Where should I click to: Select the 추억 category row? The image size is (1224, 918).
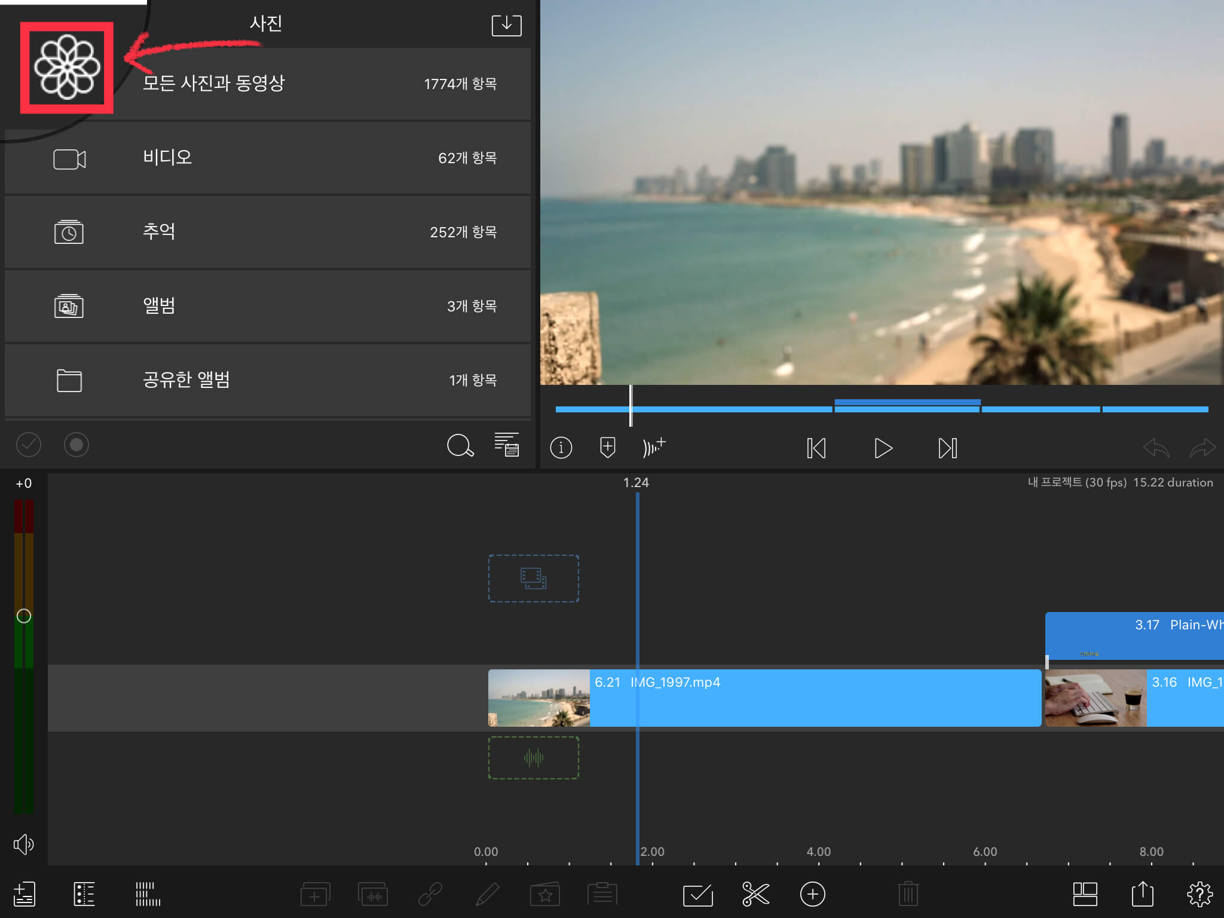tap(268, 232)
